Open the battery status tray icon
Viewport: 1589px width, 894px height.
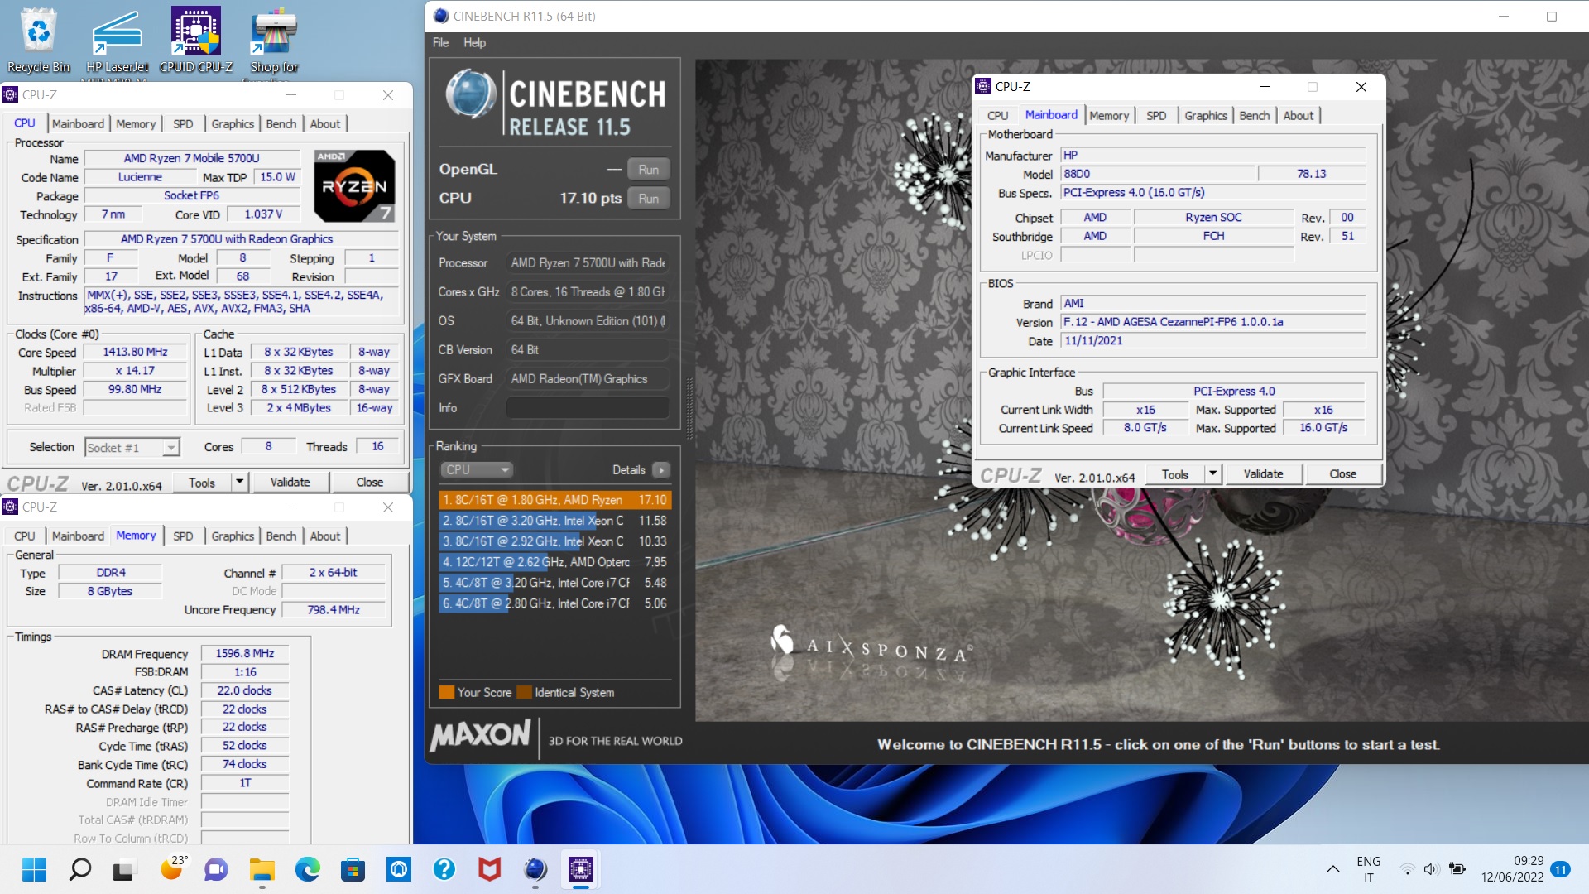(x=1457, y=869)
